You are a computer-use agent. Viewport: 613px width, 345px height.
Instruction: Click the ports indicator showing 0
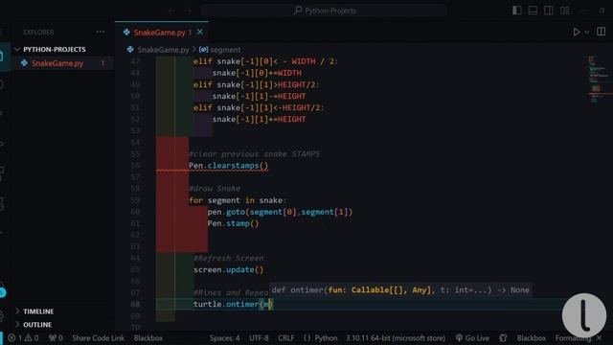(56, 338)
